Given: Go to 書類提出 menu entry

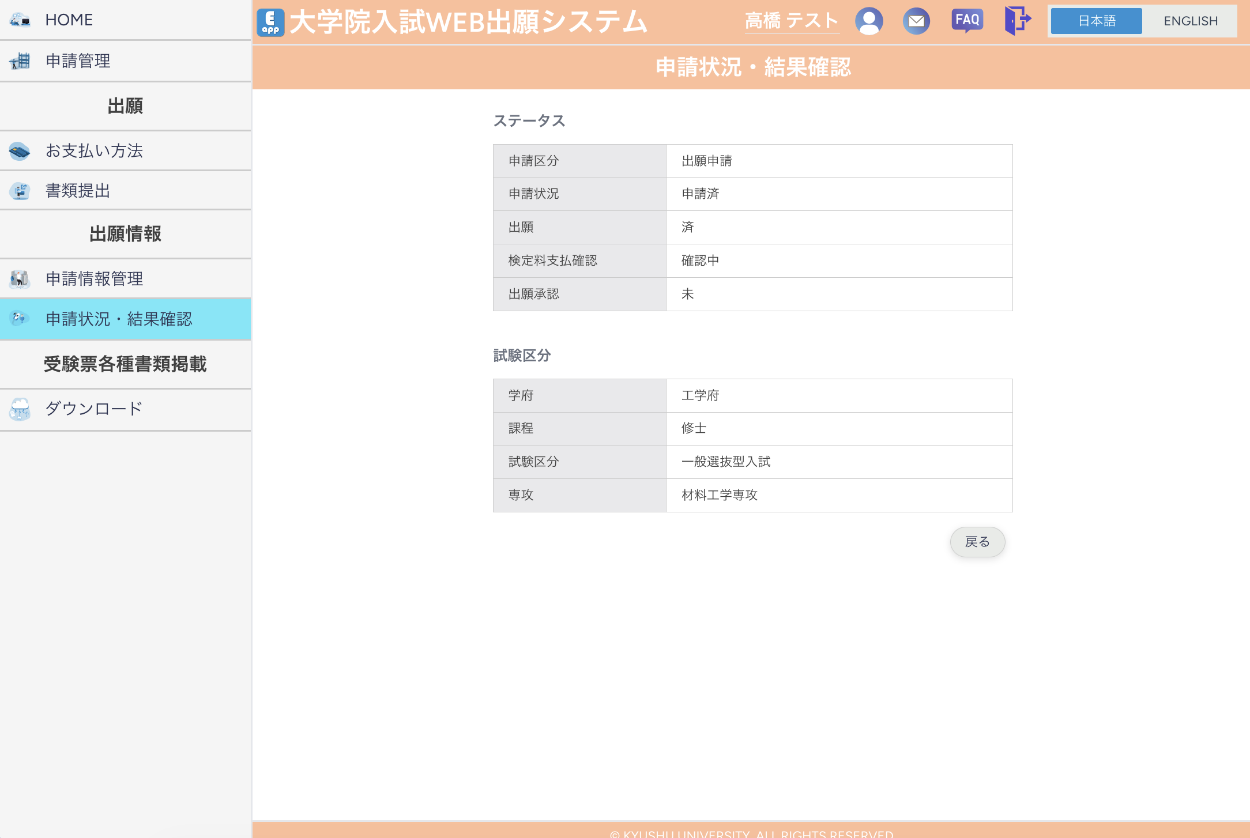Looking at the screenshot, I should click(78, 191).
